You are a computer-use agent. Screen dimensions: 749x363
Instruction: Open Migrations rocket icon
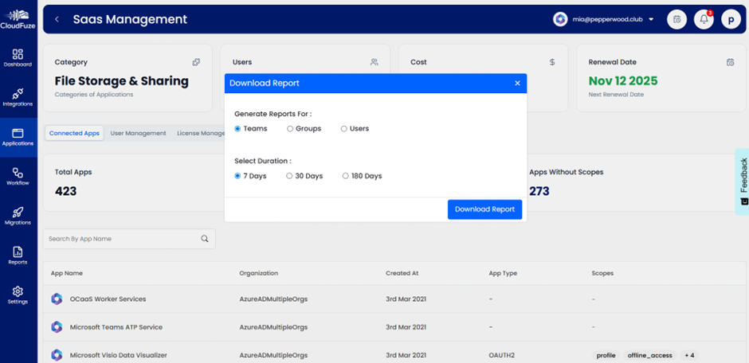tap(18, 213)
